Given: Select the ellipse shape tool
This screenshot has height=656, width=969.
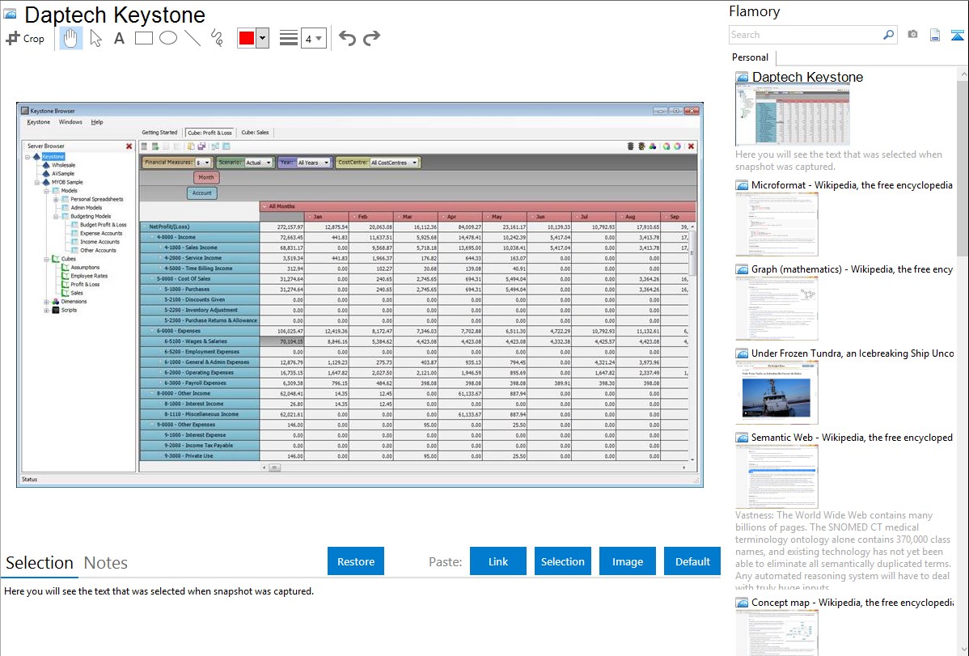Looking at the screenshot, I should click(168, 38).
